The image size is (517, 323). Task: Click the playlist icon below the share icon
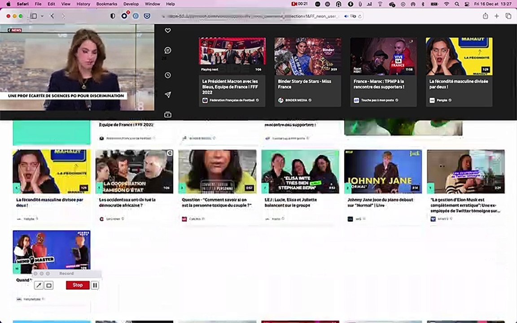click(x=168, y=114)
